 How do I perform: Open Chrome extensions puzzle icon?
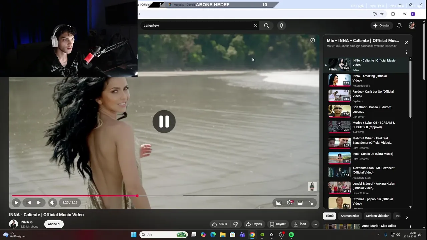tap(393, 14)
